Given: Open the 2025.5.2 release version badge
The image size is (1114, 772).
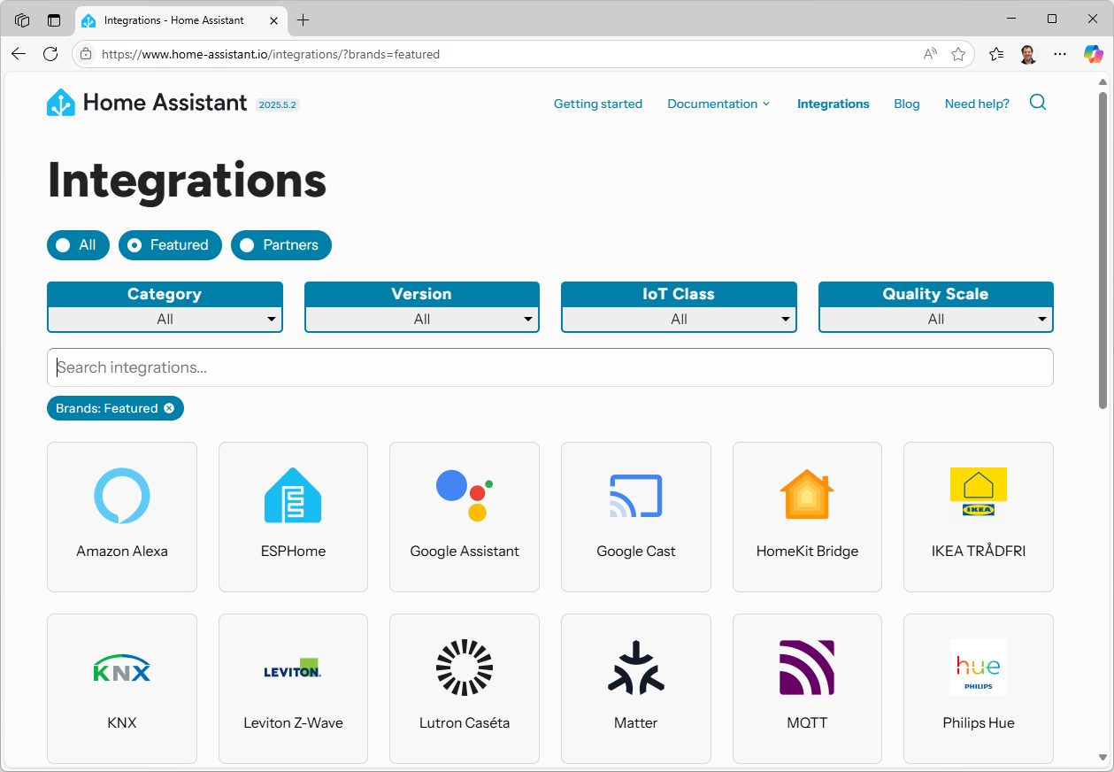Looking at the screenshot, I should [278, 104].
